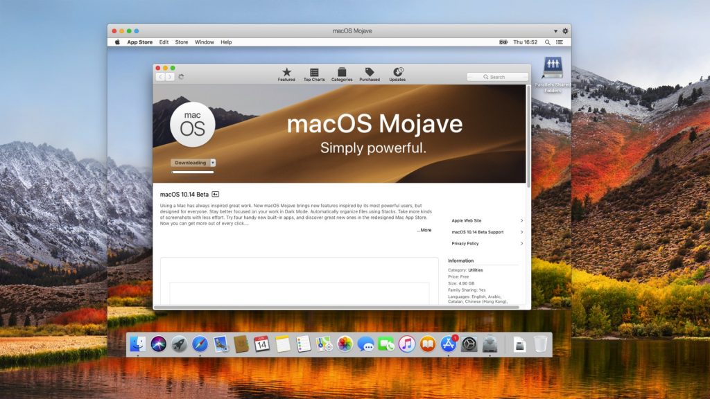
Task: Open the Help menu
Action: tap(226, 42)
